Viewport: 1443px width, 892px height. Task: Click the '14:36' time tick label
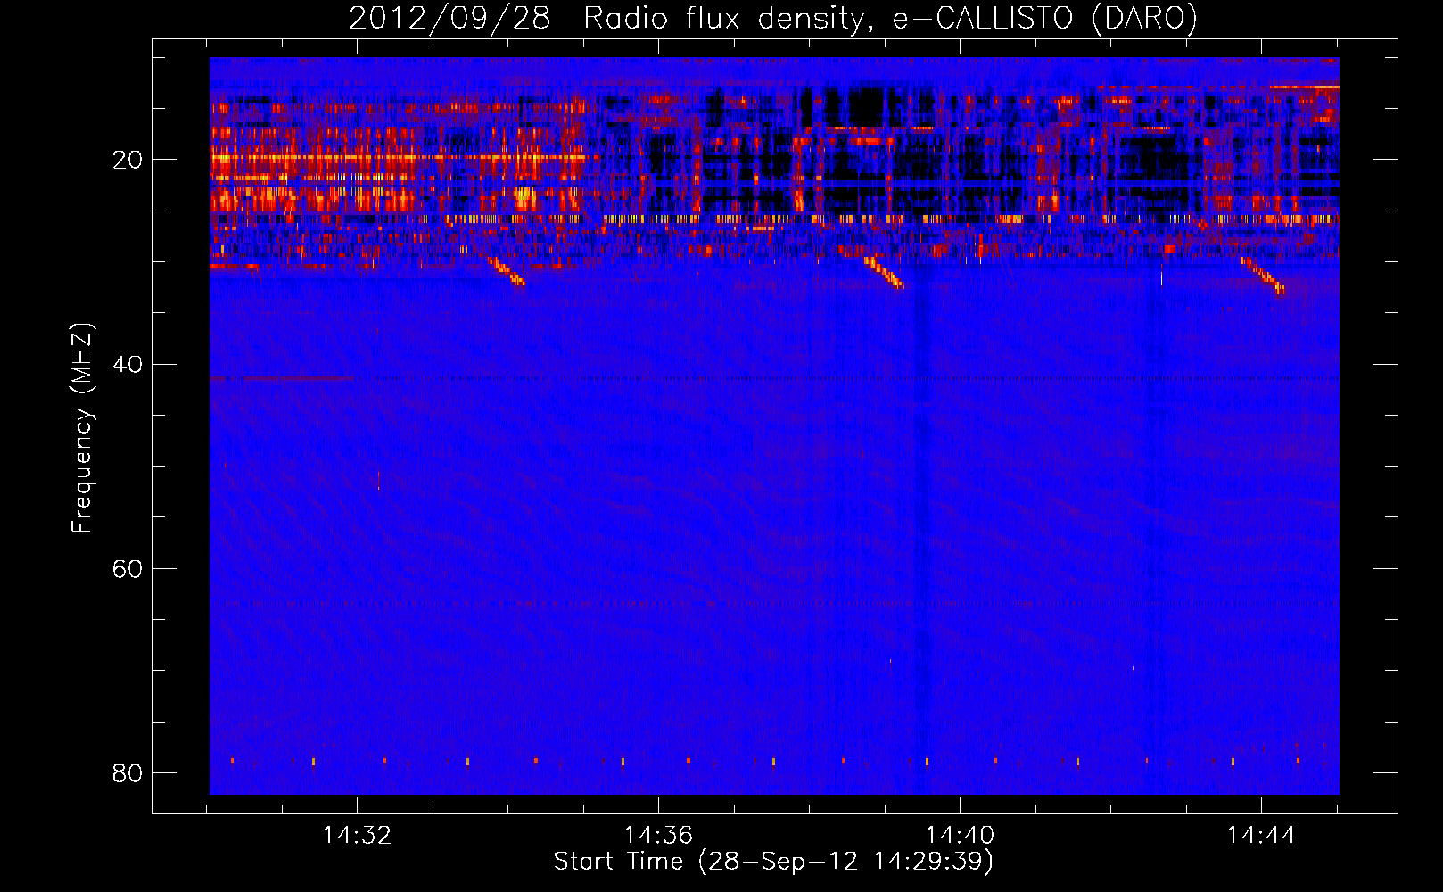pos(658,836)
